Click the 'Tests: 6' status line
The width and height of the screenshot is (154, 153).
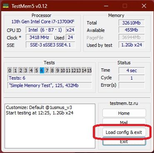(50, 78)
